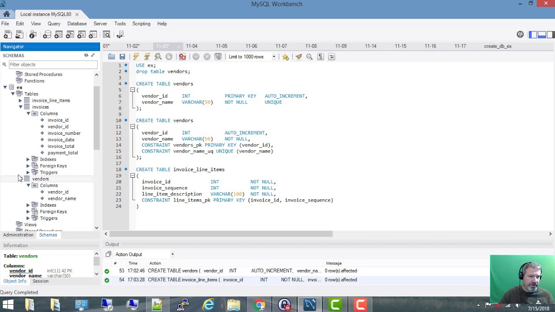Refresh the SCHEMAS list
The image size is (555, 312).
pos(86,55)
